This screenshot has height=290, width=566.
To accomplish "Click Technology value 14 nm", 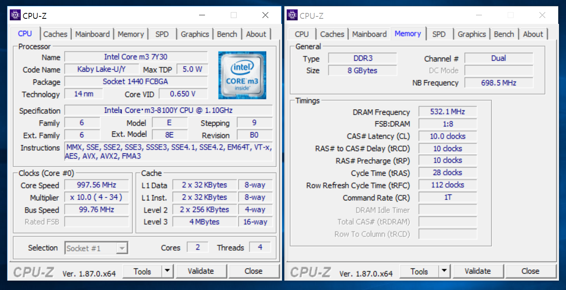I will 84,94.
